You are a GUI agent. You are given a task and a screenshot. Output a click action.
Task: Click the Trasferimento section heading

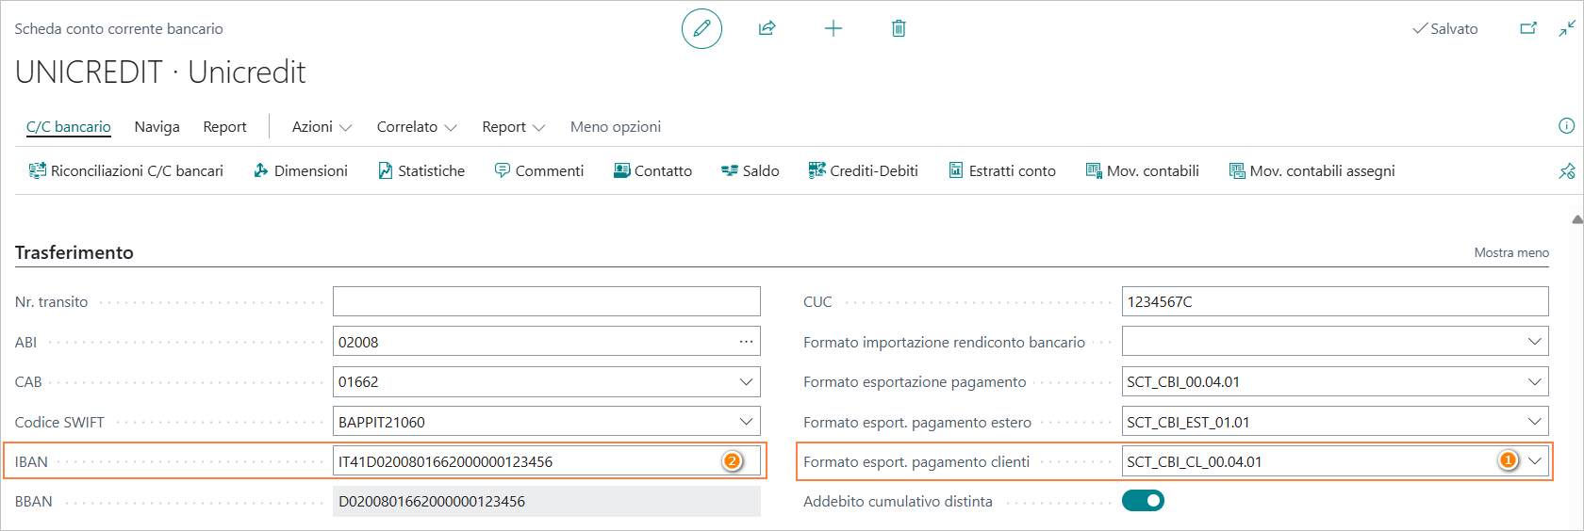pos(74,252)
